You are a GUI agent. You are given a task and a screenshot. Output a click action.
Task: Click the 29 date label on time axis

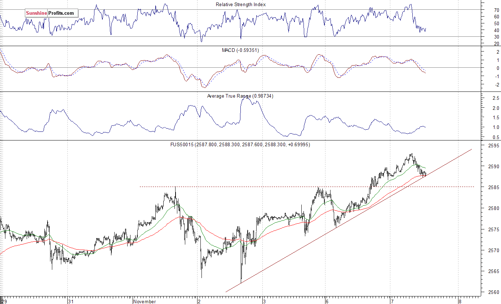pos(4,301)
